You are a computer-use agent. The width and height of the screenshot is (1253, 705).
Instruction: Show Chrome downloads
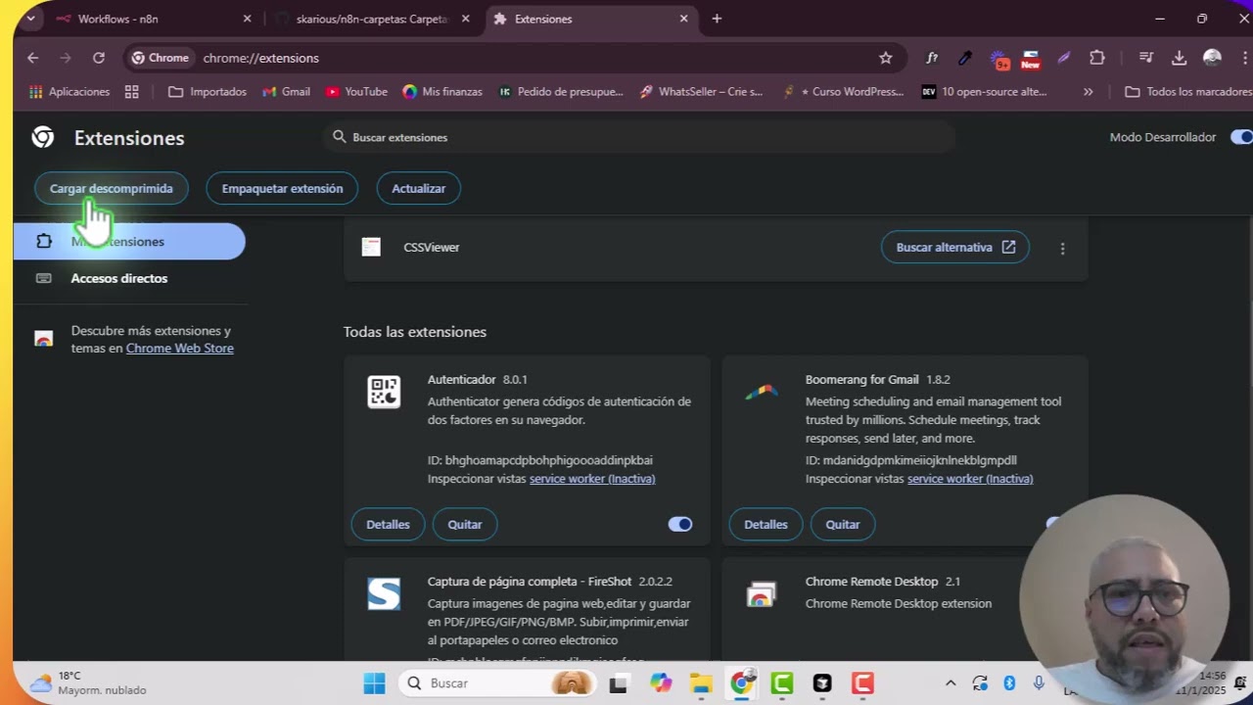(1180, 58)
